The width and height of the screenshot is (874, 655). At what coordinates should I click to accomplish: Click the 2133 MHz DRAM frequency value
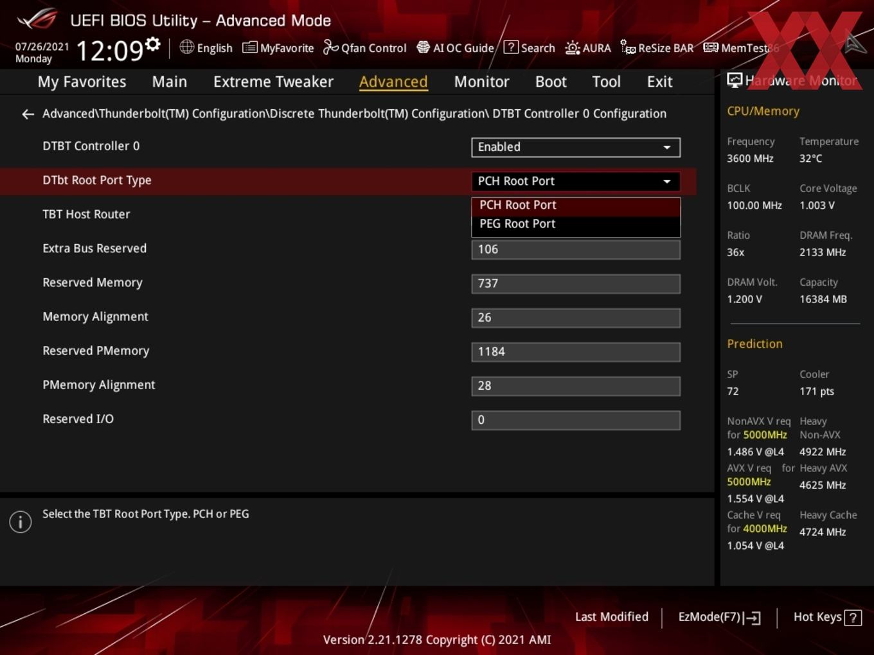pyautogui.click(x=823, y=252)
